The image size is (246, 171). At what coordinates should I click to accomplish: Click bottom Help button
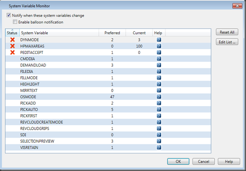[x=229, y=161]
